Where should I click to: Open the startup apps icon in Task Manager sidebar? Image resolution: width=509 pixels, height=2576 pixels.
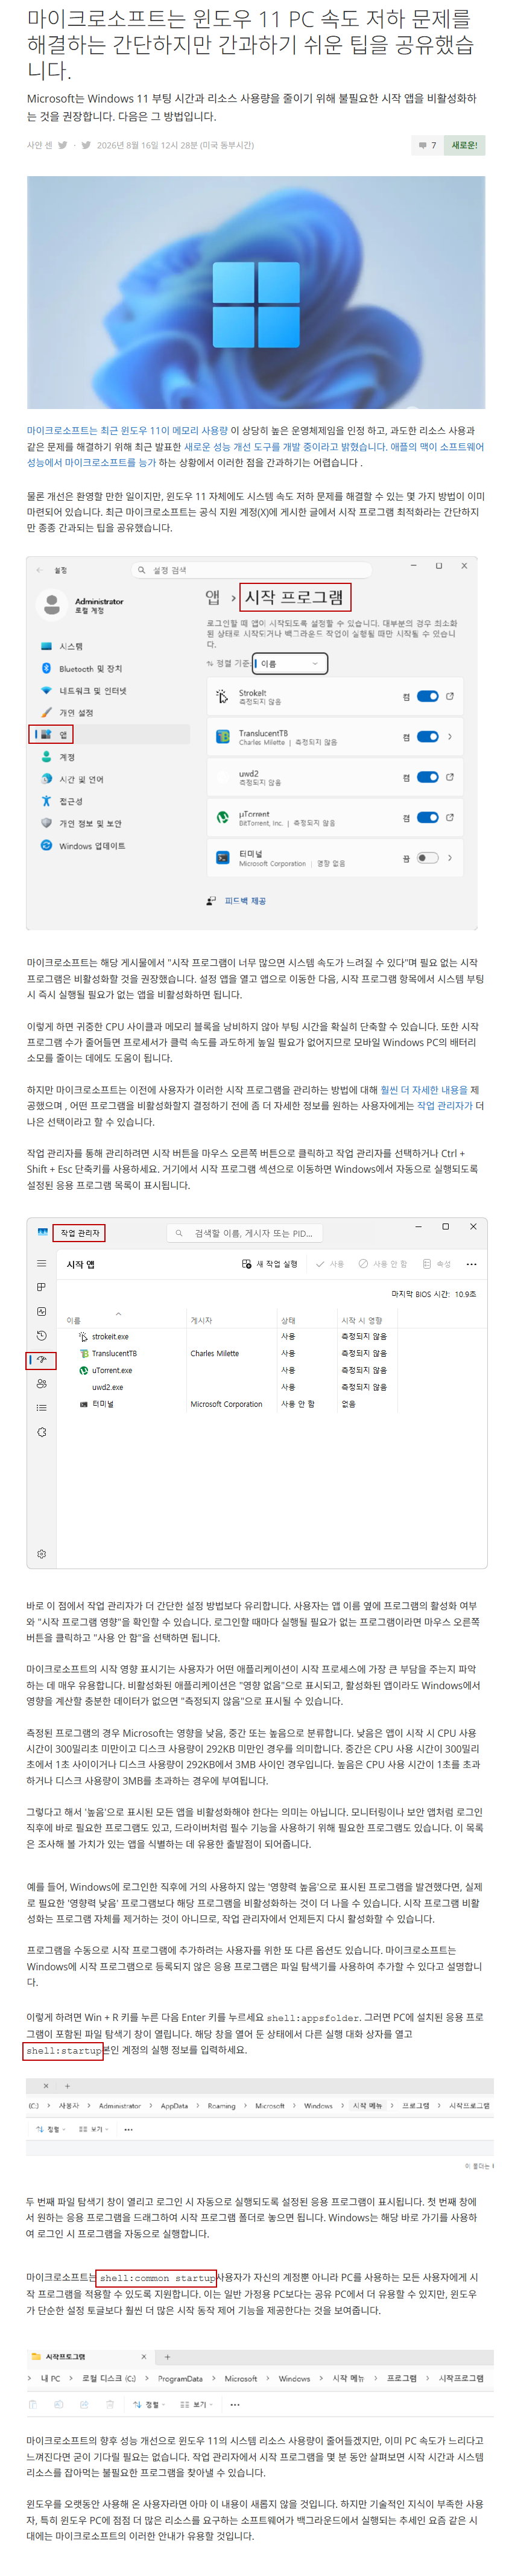tap(41, 1360)
